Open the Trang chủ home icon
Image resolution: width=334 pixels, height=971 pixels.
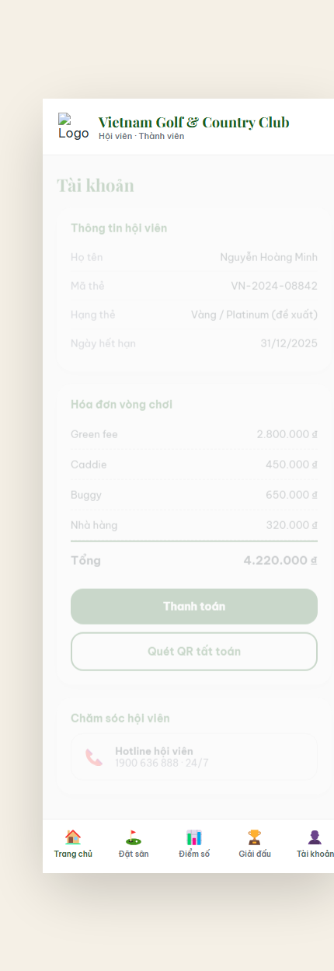(x=73, y=837)
